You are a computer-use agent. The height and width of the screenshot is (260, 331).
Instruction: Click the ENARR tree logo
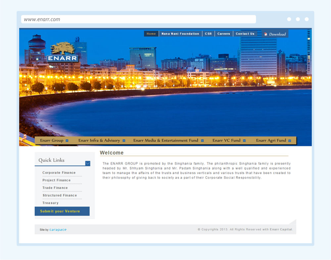pos(63,52)
